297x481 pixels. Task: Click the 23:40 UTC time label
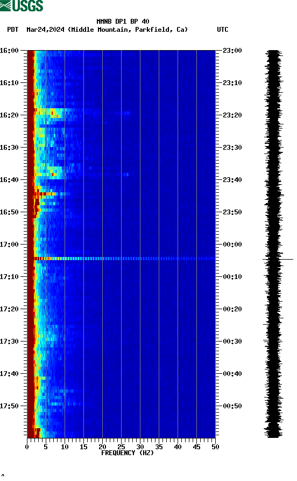coord(232,180)
